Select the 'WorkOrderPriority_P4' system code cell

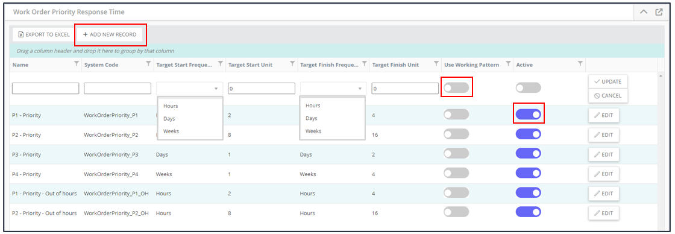[111, 174]
